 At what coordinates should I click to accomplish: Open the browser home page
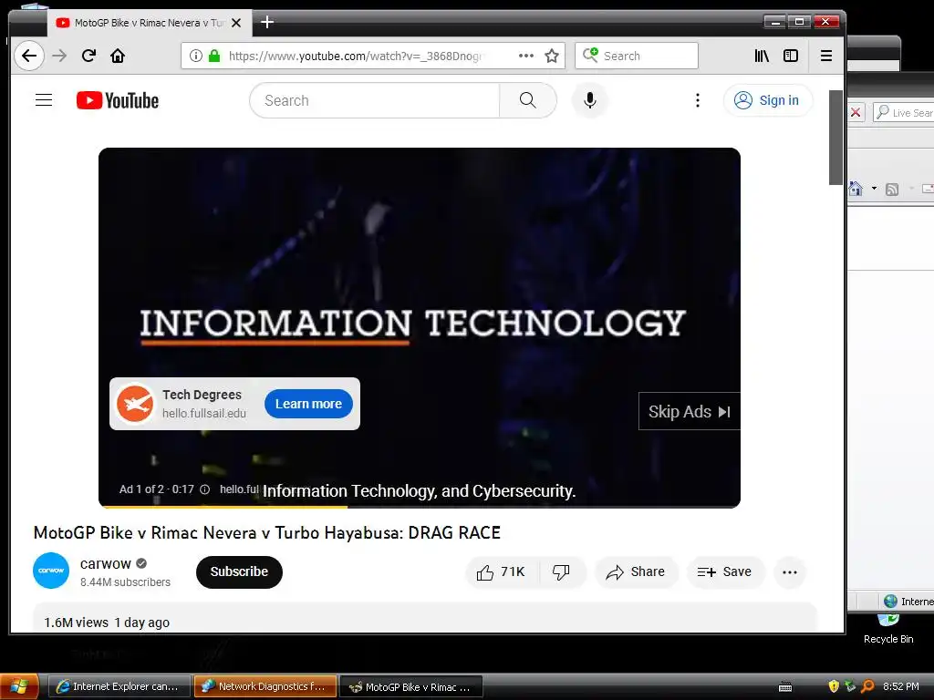point(118,56)
